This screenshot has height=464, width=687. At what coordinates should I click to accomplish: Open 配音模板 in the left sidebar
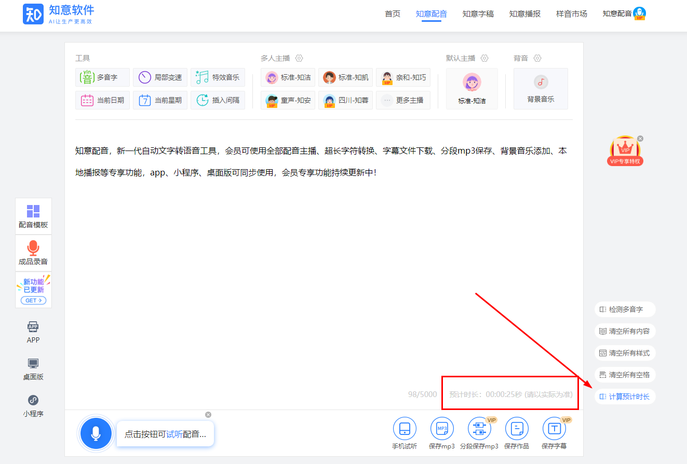(33, 216)
